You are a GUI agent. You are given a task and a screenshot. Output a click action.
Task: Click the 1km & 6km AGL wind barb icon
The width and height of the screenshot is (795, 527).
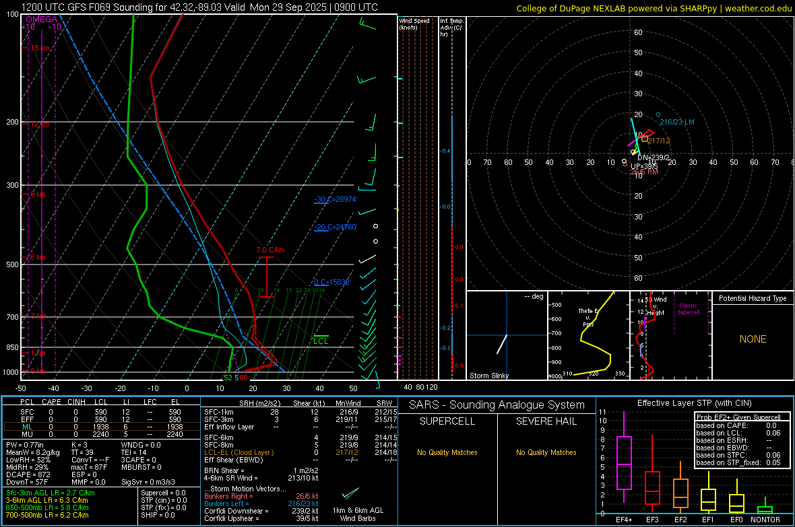pyautogui.click(x=350, y=493)
